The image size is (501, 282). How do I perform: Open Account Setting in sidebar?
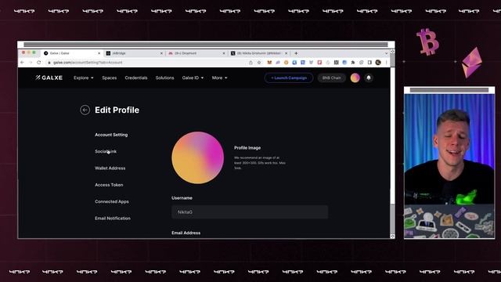coord(111,135)
